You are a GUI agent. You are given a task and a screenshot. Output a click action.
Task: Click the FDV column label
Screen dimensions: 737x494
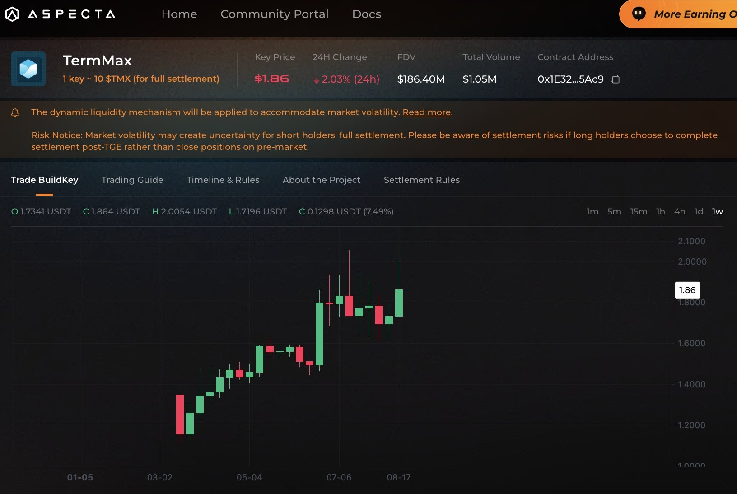[x=406, y=57]
